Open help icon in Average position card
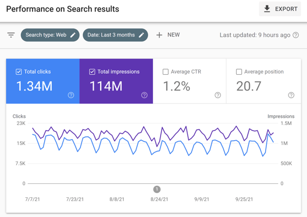This screenshot has width=307, height=217. coord(291,95)
